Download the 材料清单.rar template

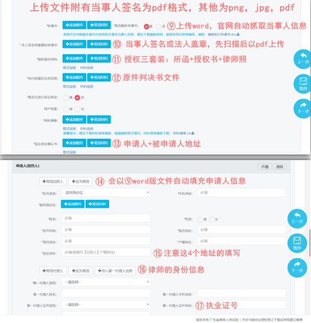click(184, 133)
